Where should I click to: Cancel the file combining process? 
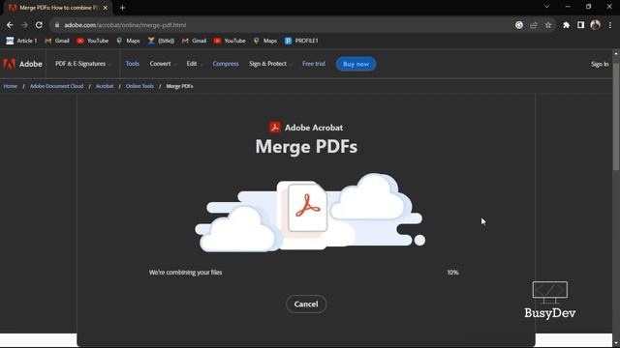click(x=306, y=304)
